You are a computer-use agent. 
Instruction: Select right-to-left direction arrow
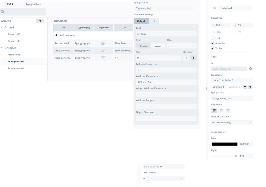pos(186,58)
